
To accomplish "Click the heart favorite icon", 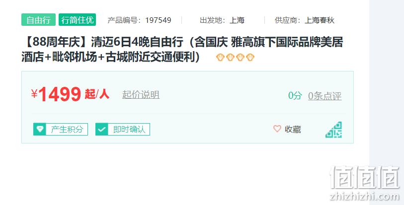I will pos(277,129).
